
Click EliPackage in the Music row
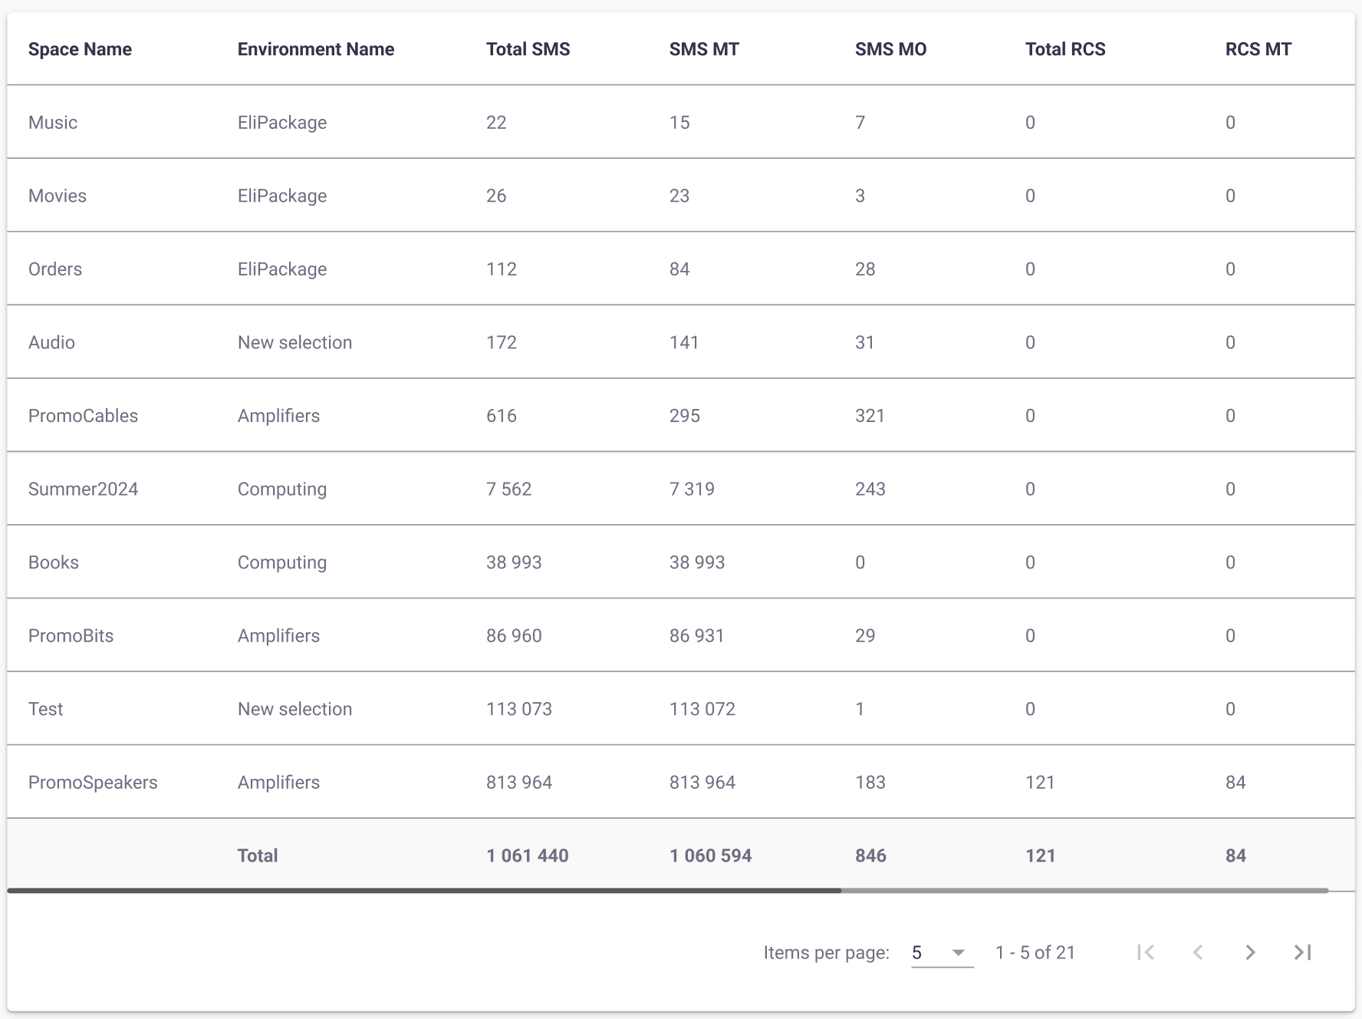(x=282, y=122)
